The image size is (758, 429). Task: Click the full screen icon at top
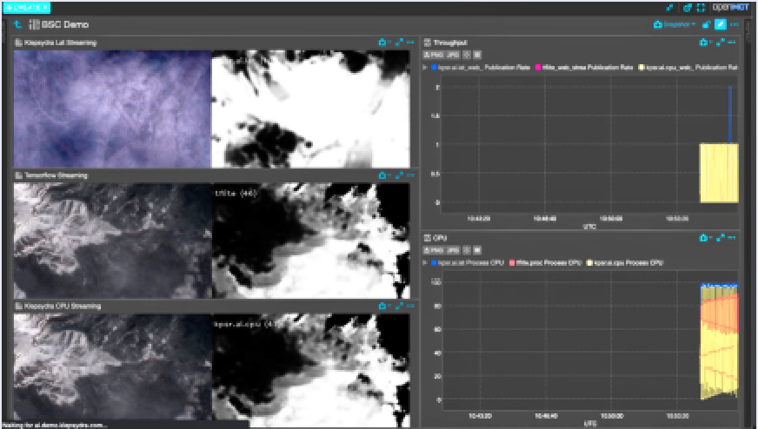[701, 7]
